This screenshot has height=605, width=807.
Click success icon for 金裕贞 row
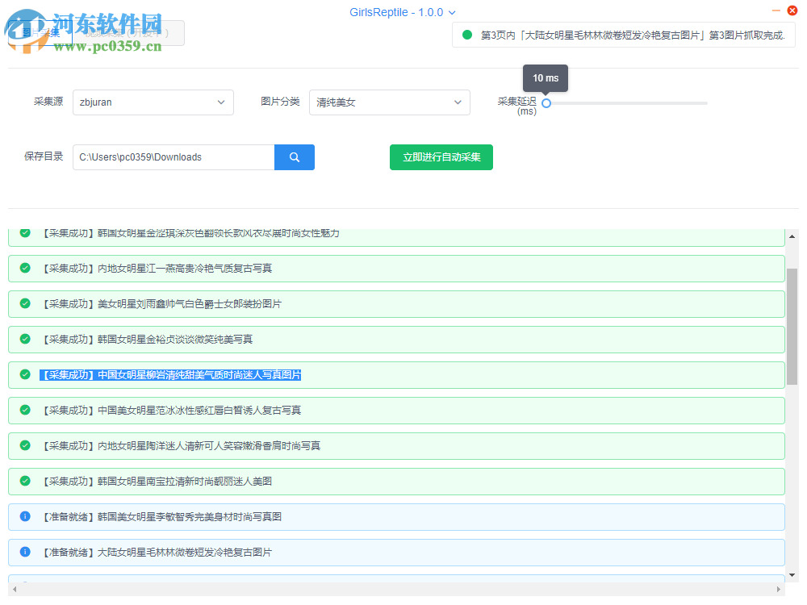click(25, 339)
